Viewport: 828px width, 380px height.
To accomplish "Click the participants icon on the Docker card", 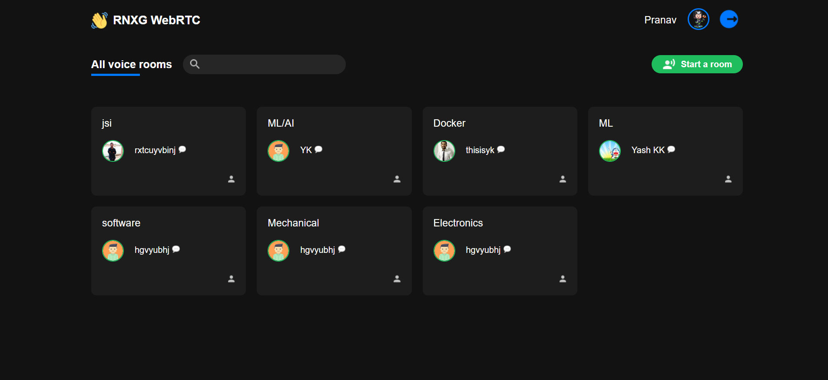I will [563, 179].
